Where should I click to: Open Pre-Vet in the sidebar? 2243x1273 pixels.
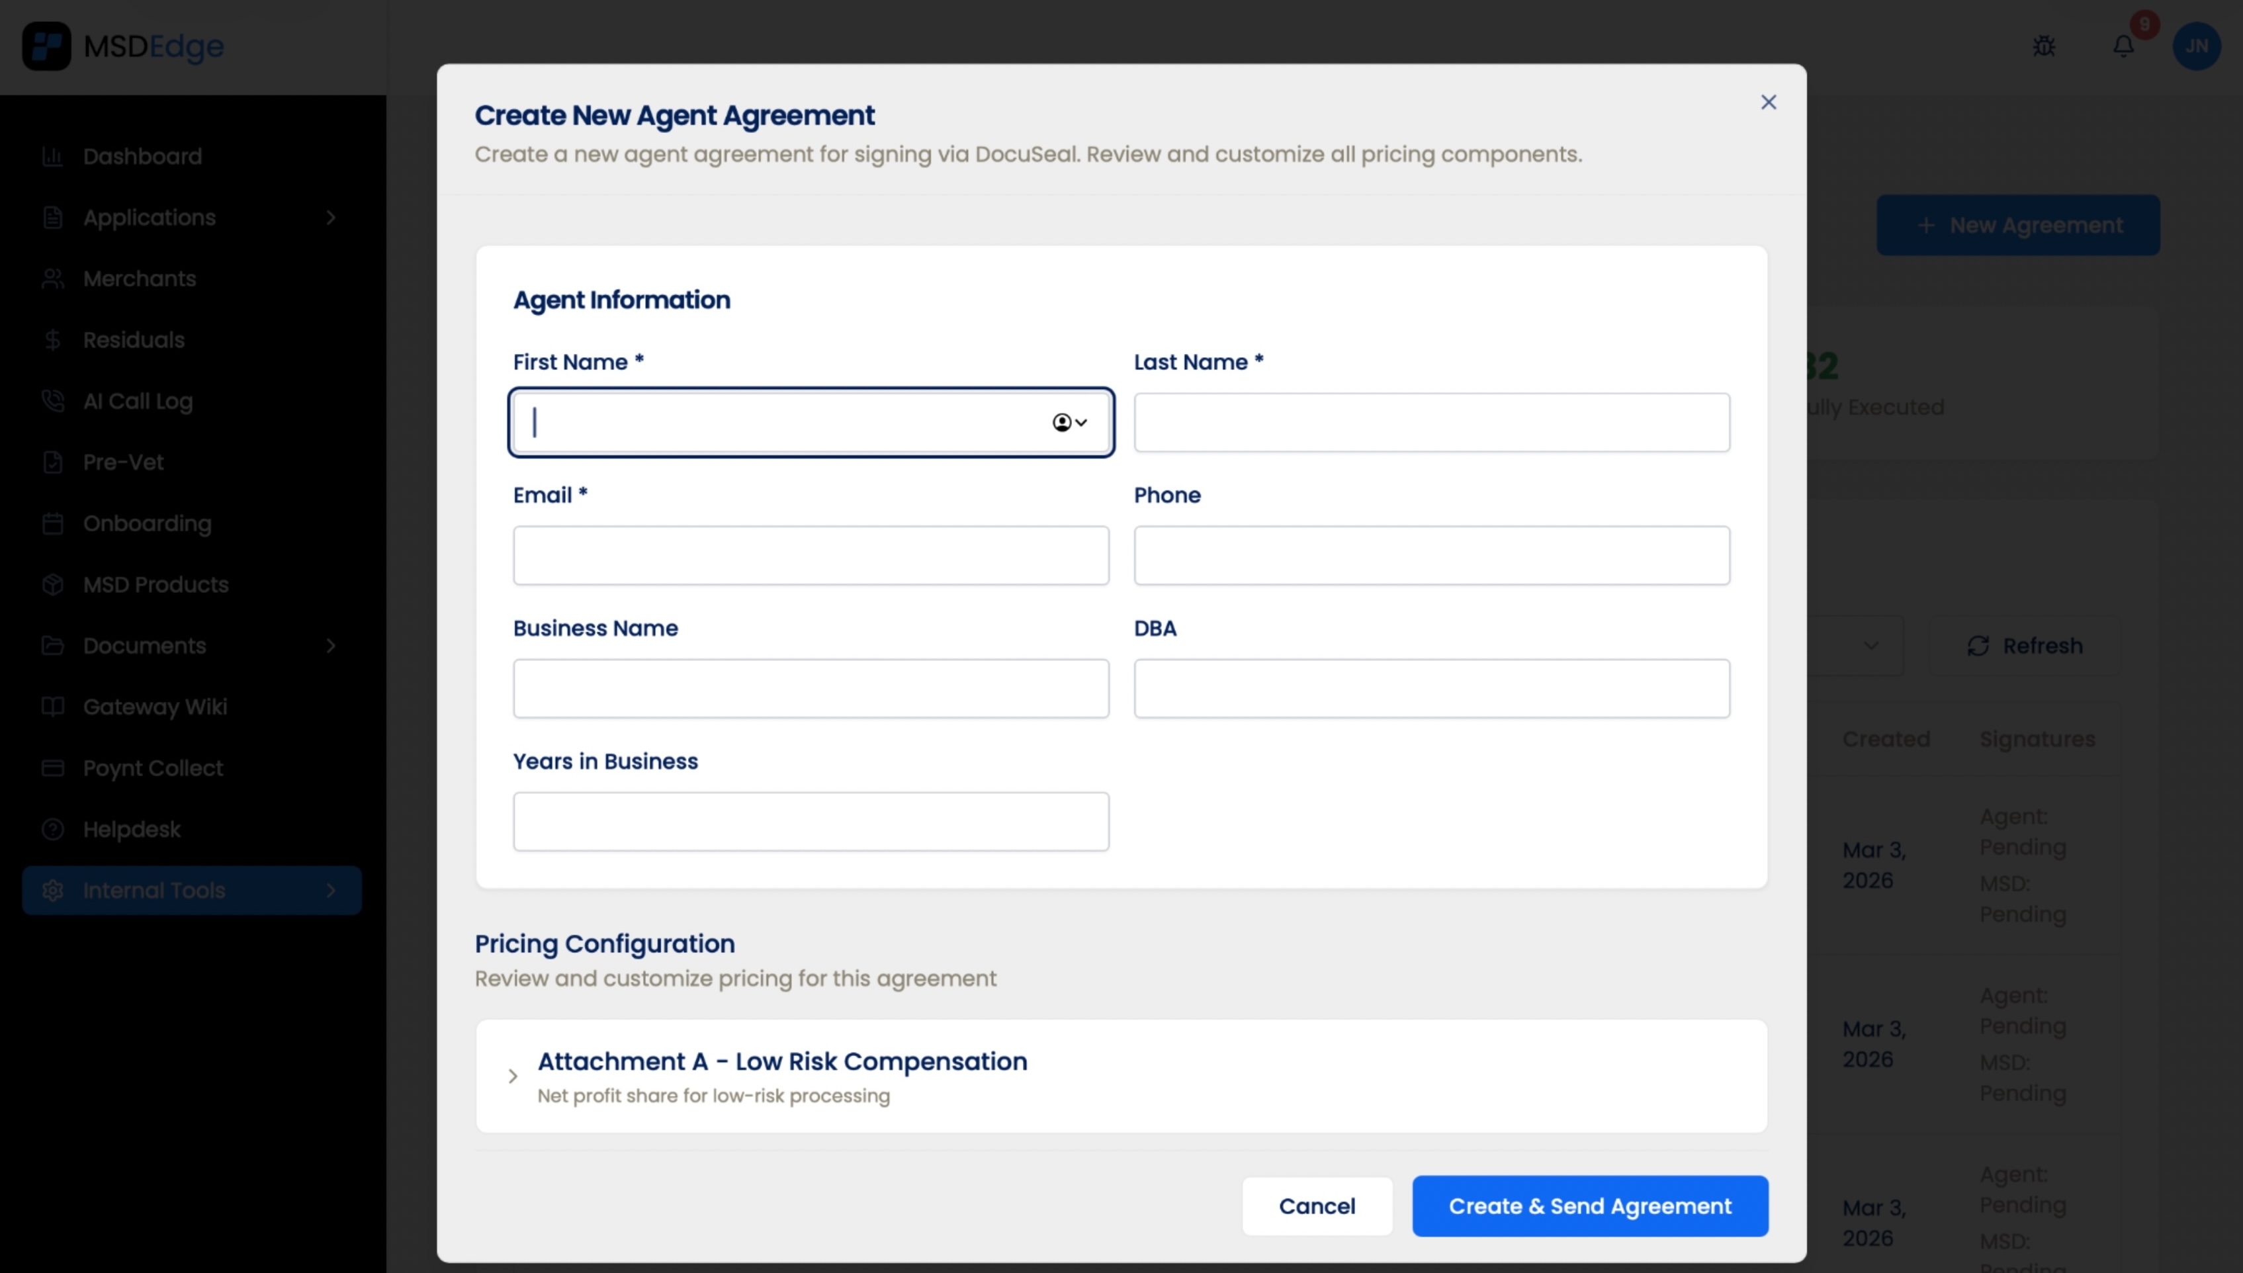click(x=123, y=462)
